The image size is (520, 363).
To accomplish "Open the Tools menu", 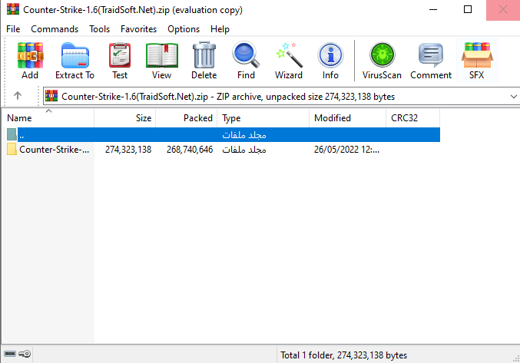I will 100,29.
